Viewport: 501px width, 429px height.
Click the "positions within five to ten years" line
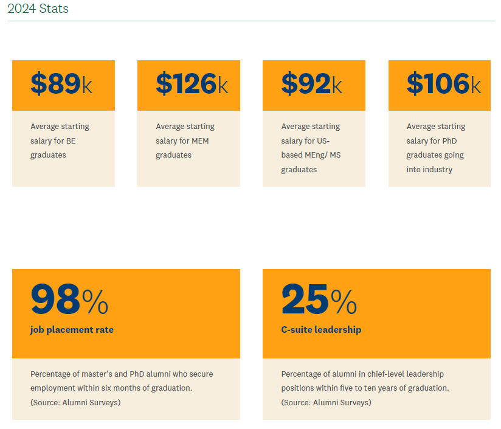[365, 388]
